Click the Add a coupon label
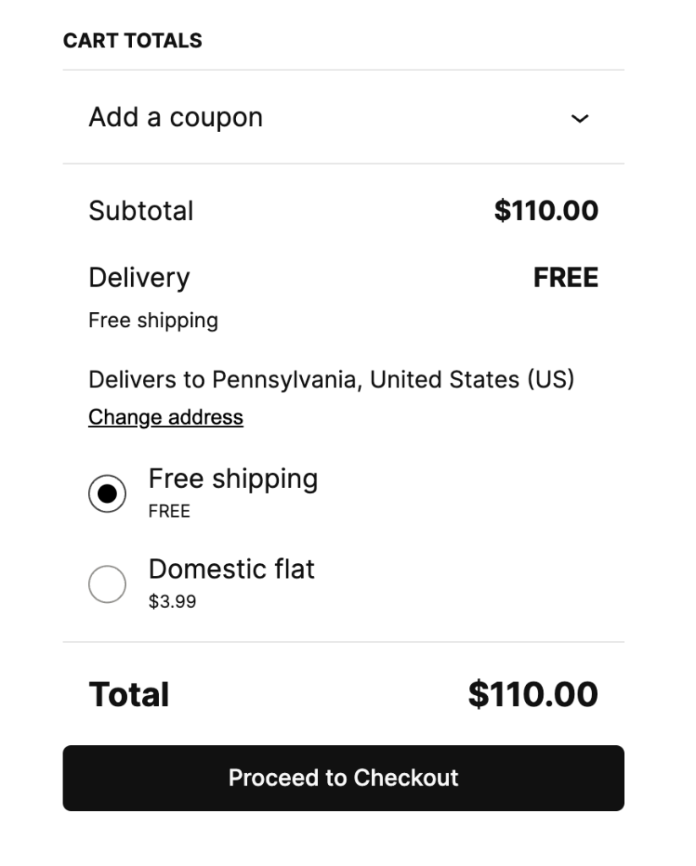The width and height of the screenshot is (696, 866). pos(175,118)
